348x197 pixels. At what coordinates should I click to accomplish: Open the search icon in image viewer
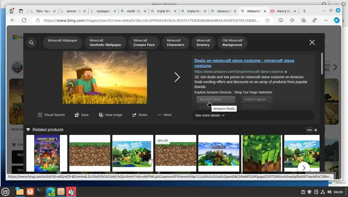coord(31,43)
